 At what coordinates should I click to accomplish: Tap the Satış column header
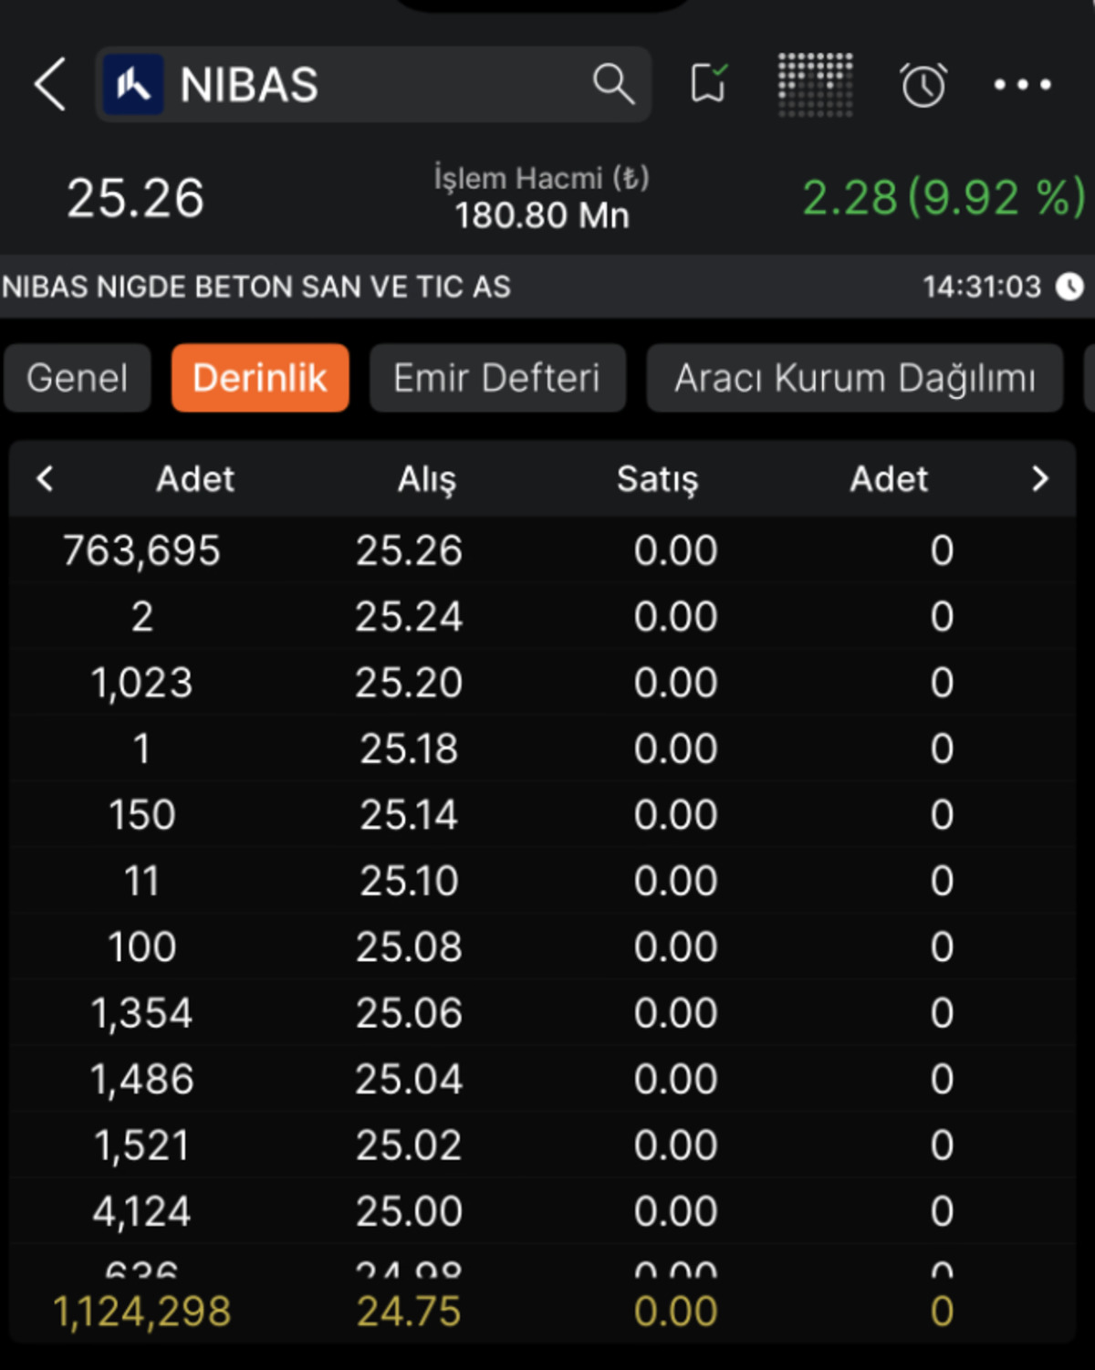click(x=657, y=479)
